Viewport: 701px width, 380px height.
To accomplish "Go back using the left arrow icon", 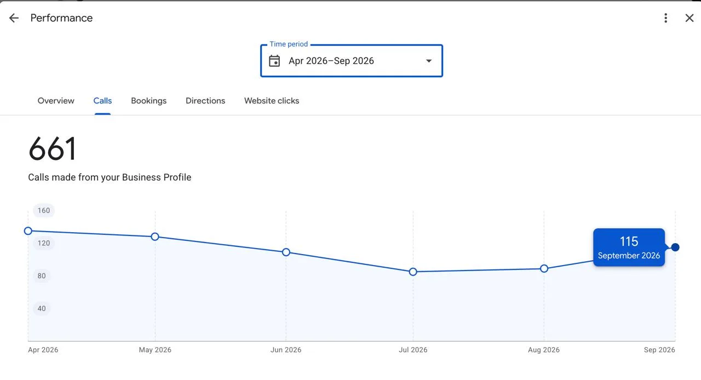I will pyautogui.click(x=14, y=18).
